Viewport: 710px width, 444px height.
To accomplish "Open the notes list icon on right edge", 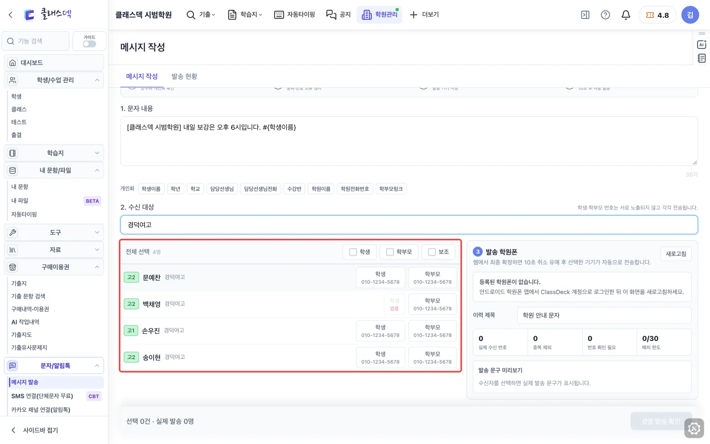I will pyautogui.click(x=702, y=58).
